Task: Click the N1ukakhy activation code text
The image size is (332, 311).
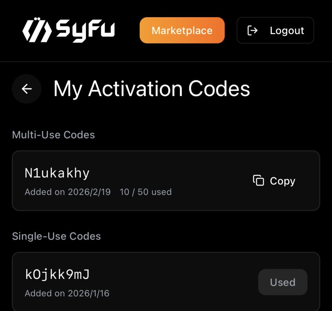Action: coord(57,173)
